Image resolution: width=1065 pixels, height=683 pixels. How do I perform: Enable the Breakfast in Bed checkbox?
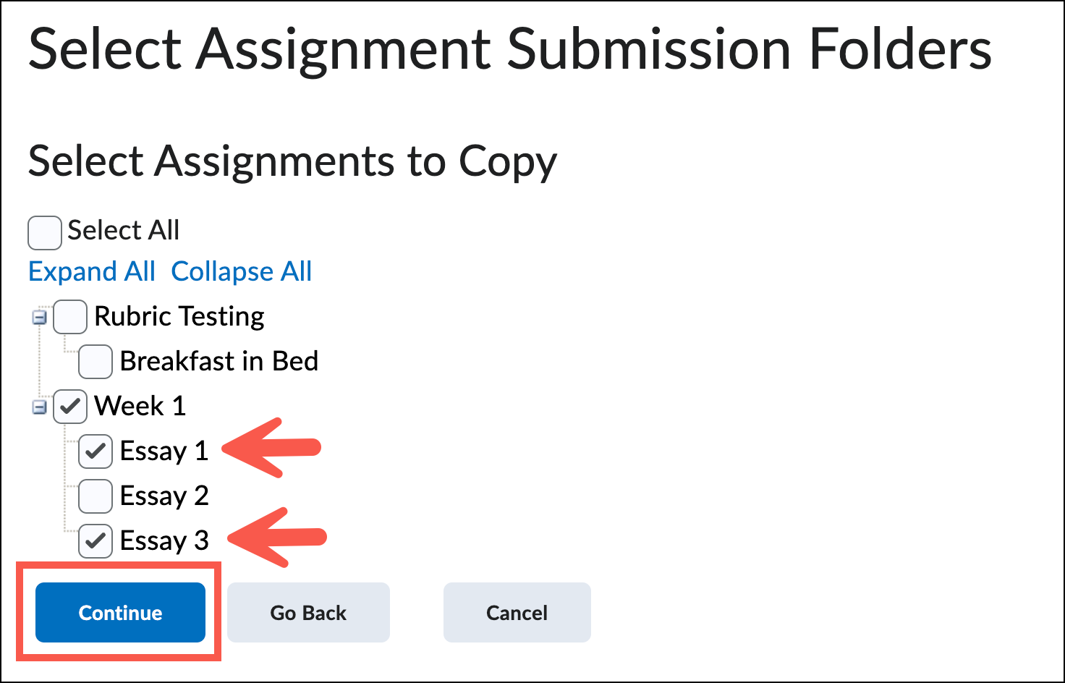(96, 362)
